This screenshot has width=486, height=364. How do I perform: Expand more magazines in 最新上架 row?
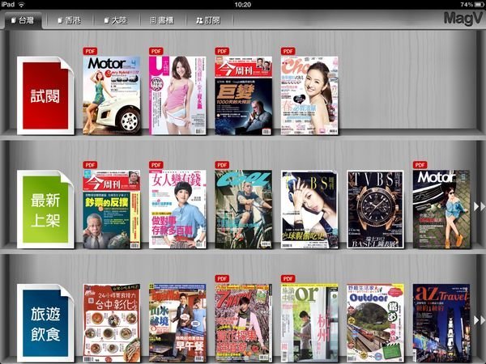click(x=480, y=207)
